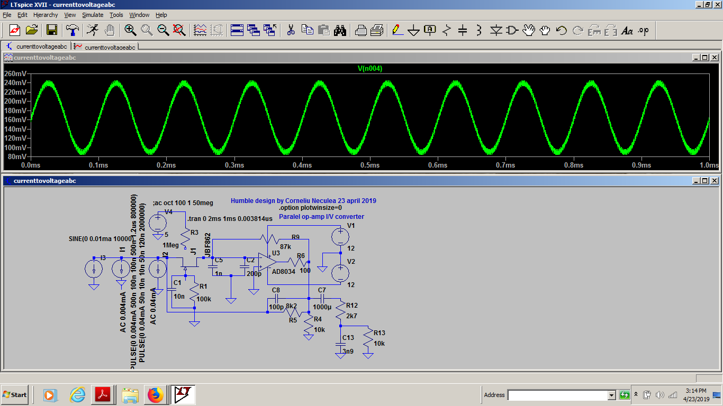This screenshot has height=406, width=723.
Task: Save the schematic with the floppy icon
Action: [x=52, y=30]
